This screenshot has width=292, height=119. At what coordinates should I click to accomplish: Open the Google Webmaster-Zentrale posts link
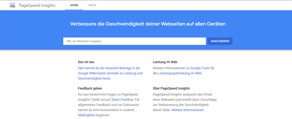pyautogui.click(x=110, y=73)
